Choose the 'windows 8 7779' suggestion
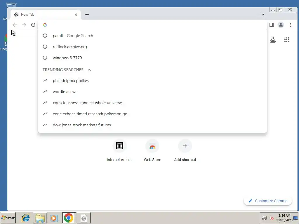The image size is (299, 224). (152, 58)
